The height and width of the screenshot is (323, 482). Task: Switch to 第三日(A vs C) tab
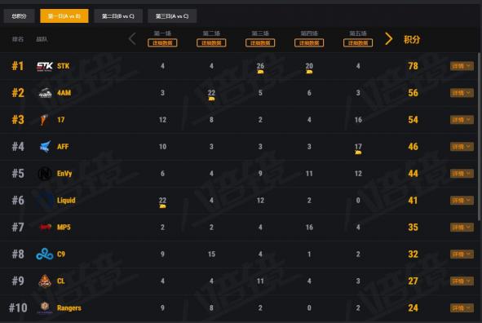pyautogui.click(x=172, y=16)
